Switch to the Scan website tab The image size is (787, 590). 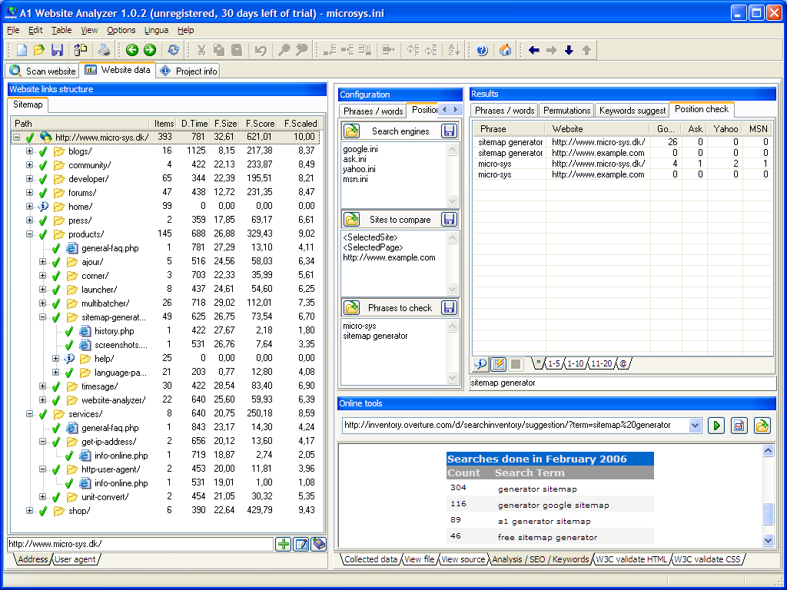tap(43, 71)
